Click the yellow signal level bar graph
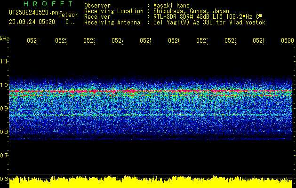This screenshot has width=296, height=188. 151,182
